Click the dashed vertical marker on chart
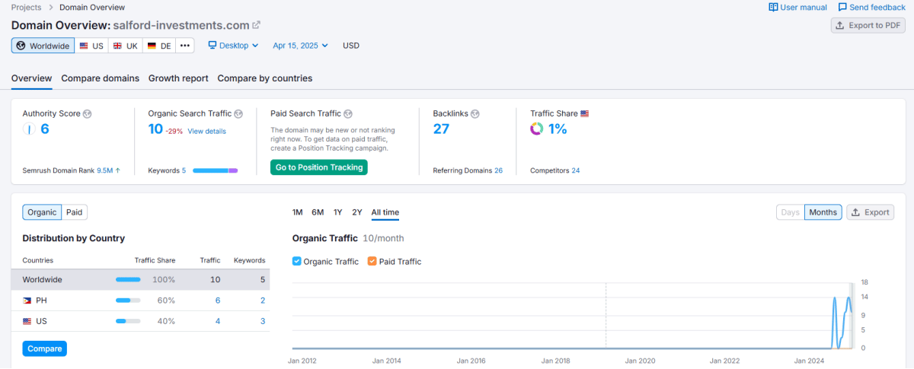Screen dimensions: 914x369 (606, 316)
